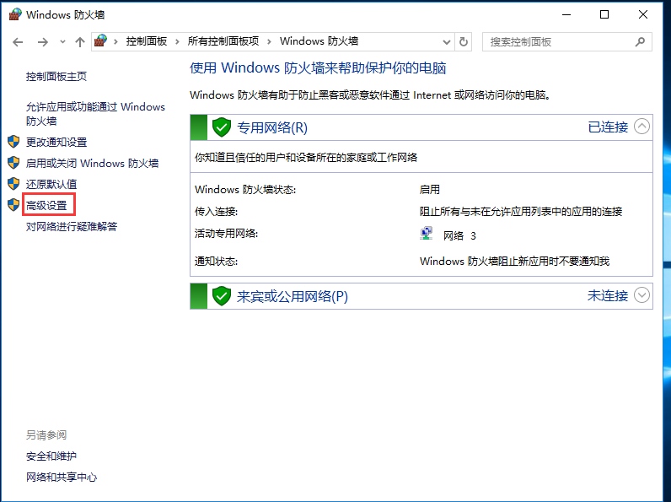This screenshot has height=502, width=671.
Task: Click the heading 使用 Windows 防火墙来帮助保护你的电脑
Action: [x=318, y=68]
